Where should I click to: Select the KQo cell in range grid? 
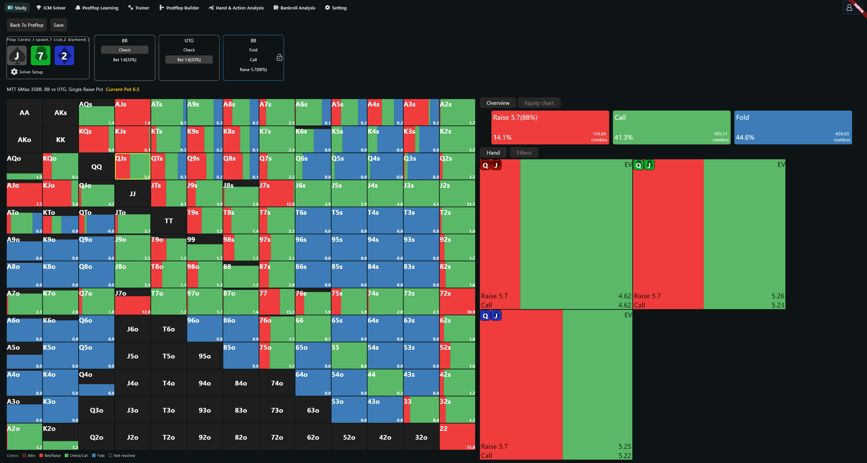coord(60,166)
